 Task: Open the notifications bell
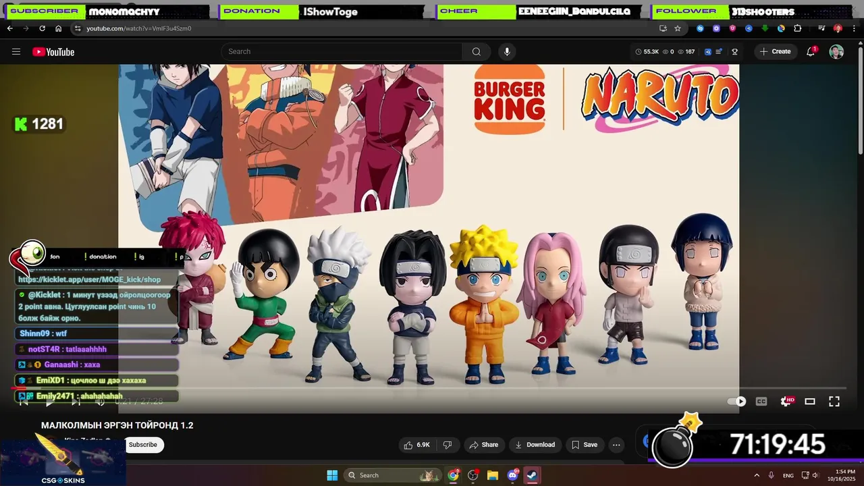coord(811,52)
